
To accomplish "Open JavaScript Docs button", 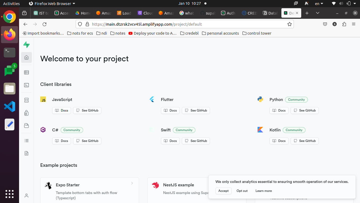I will (x=61, y=110).
